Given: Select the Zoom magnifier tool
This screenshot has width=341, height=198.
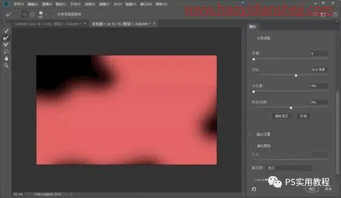Looking at the screenshot, I should coord(6,65).
